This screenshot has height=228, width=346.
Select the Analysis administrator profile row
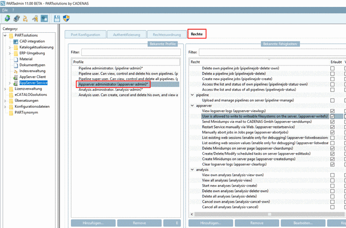(125, 90)
